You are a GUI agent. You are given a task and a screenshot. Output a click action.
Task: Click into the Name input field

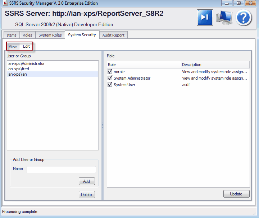[x=61, y=170]
